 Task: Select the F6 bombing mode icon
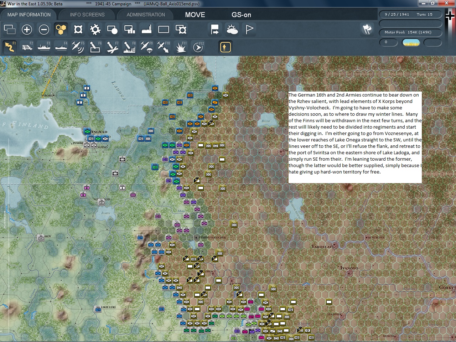pos(95,47)
